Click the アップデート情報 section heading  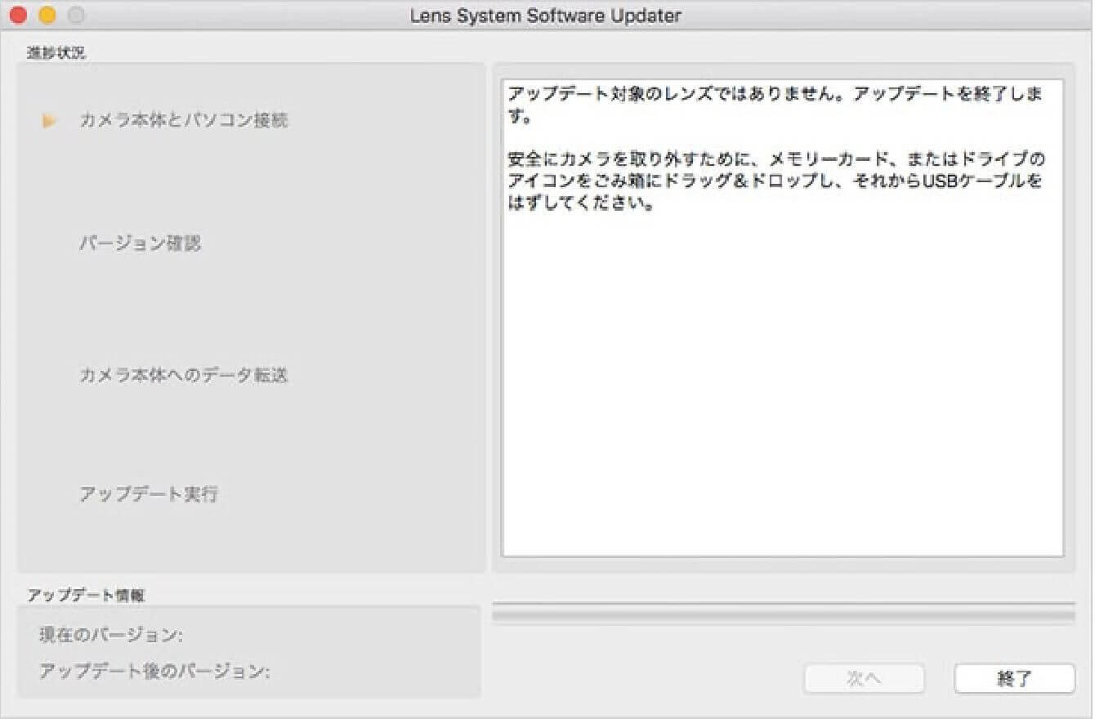pos(86,595)
